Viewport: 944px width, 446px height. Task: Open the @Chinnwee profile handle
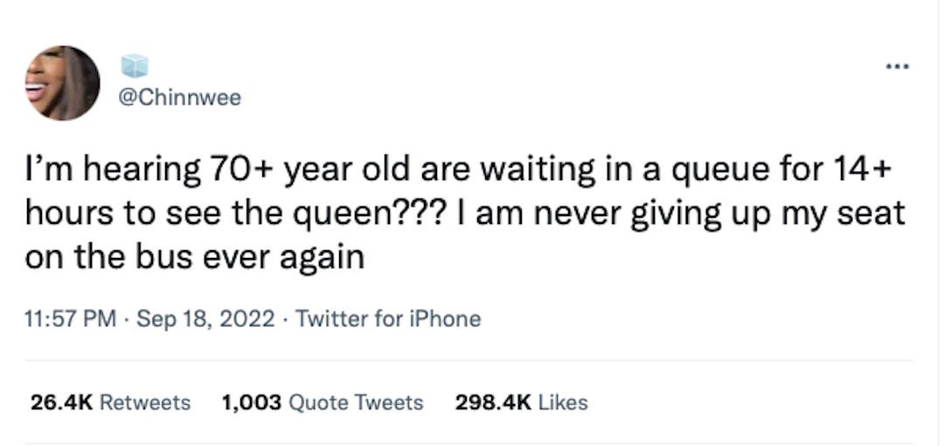(177, 98)
